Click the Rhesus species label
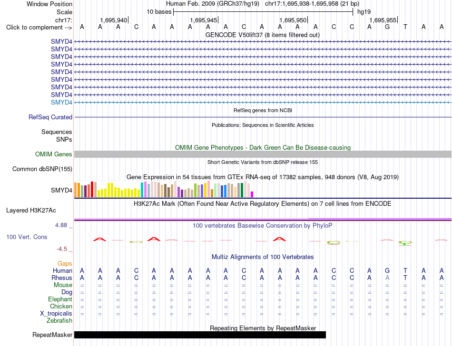The width and height of the screenshot is (452, 346). click(62, 278)
